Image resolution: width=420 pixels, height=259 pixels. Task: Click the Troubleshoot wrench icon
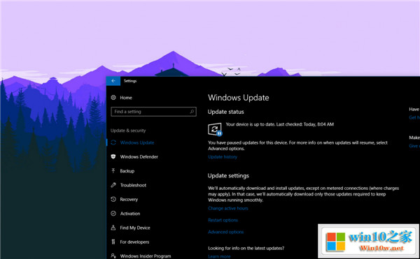click(113, 185)
